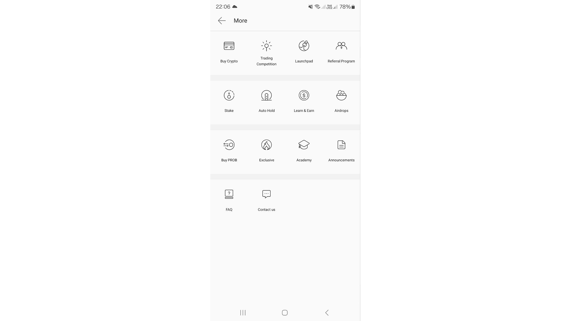Check battery status in status bar

click(x=347, y=7)
